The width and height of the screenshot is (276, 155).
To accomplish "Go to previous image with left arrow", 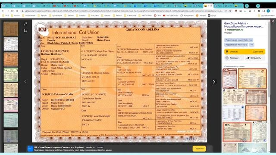I will tap(25, 82).
